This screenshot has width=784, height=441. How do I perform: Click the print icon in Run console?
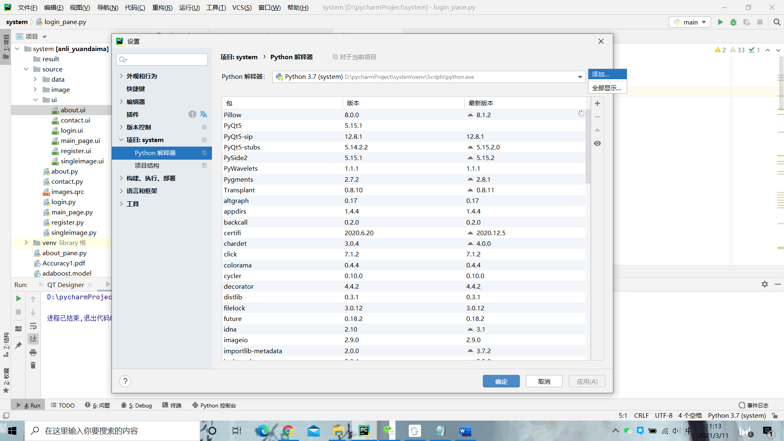pos(33,352)
